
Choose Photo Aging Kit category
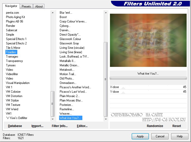15,17
